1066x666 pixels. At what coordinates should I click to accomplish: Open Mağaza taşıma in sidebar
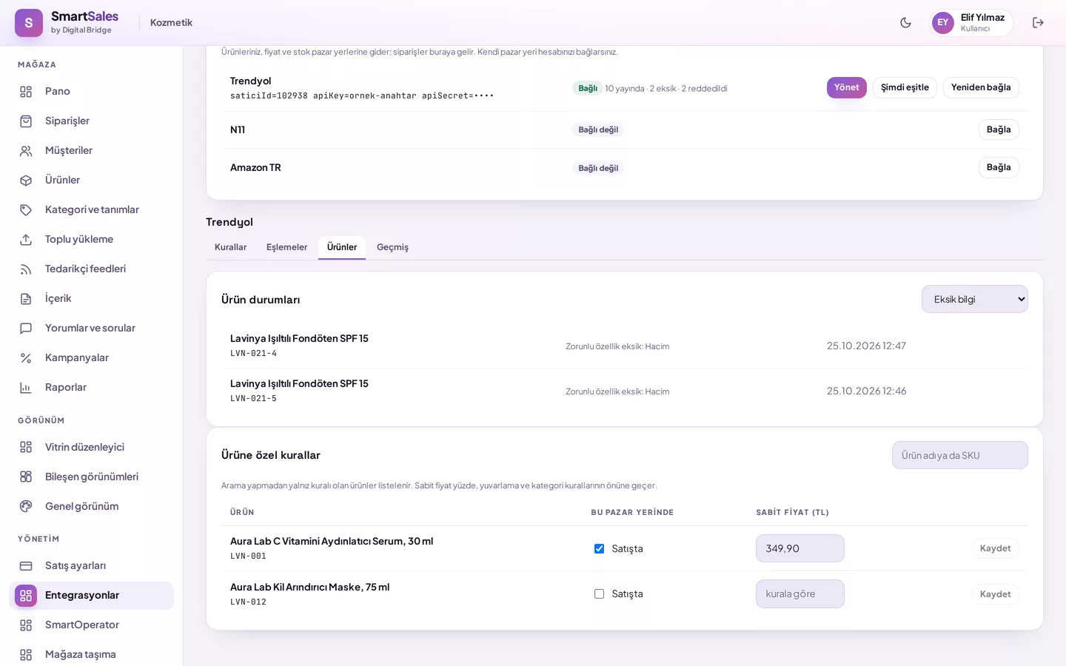coord(91,655)
